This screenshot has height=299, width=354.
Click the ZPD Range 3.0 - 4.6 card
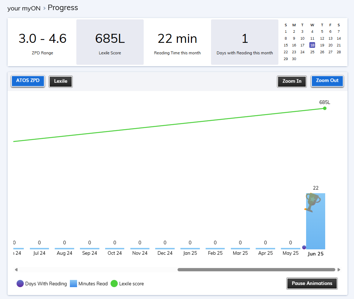click(42, 42)
